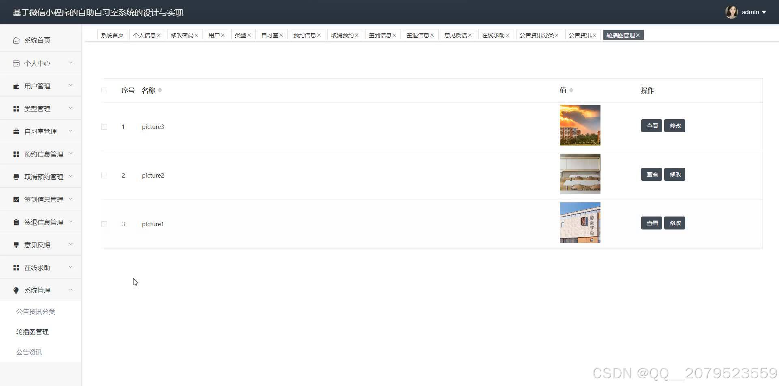This screenshot has width=779, height=386.
Task: Click the 自习室管理 briefcase icon
Action: coord(16,131)
